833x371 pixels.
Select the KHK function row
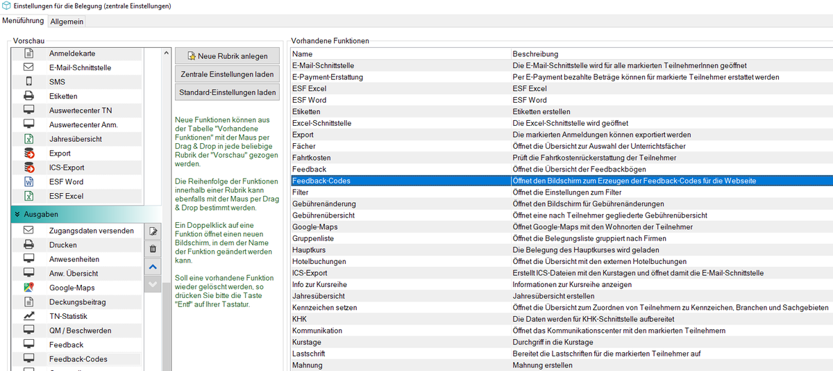[561, 319]
